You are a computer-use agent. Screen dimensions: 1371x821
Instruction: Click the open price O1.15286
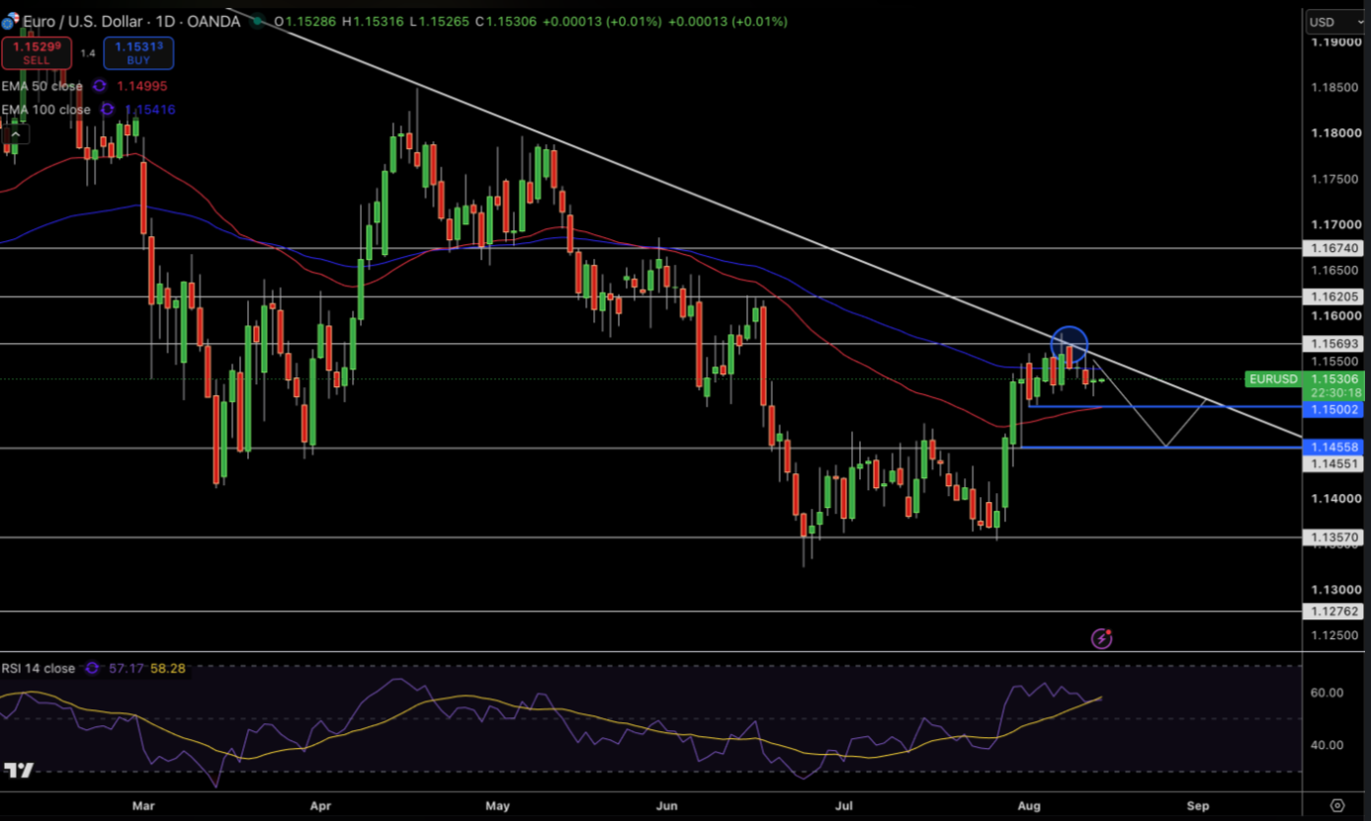point(306,21)
